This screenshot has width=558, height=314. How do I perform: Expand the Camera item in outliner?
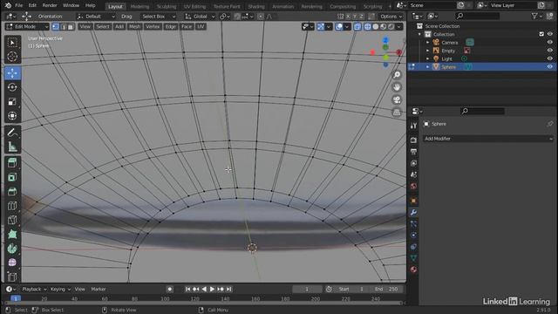(428, 43)
